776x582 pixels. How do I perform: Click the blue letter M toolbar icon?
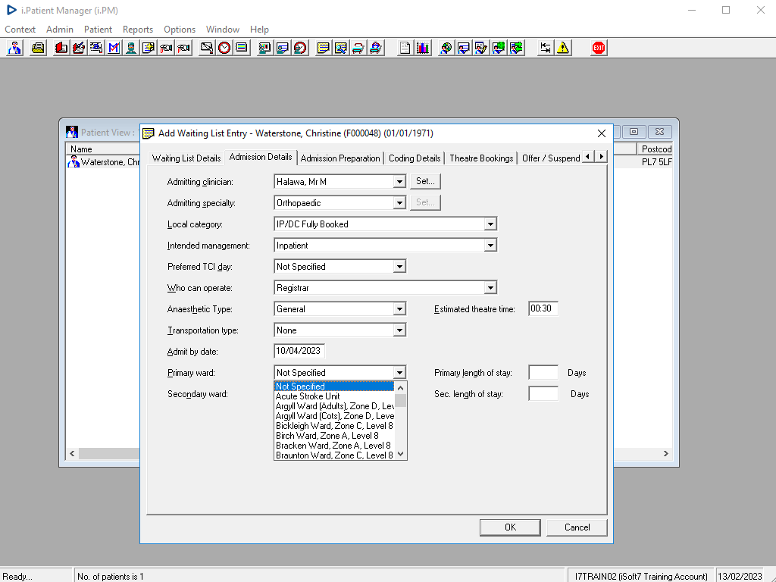[x=114, y=48]
